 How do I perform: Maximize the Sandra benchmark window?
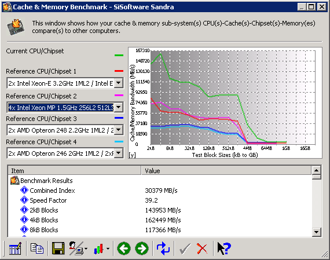[x=311, y=7]
